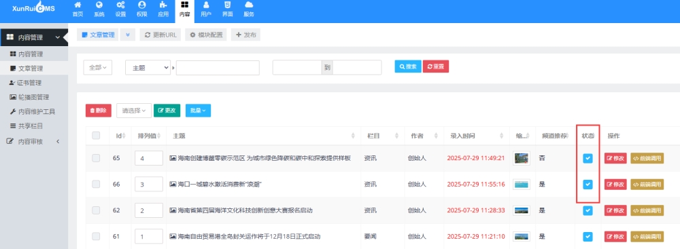This screenshot has height=249, width=680.
Task: Open 首页 home icon in top bar
Action: (x=78, y=9)
